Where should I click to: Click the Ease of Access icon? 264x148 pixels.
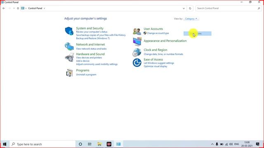coord(137,62)
